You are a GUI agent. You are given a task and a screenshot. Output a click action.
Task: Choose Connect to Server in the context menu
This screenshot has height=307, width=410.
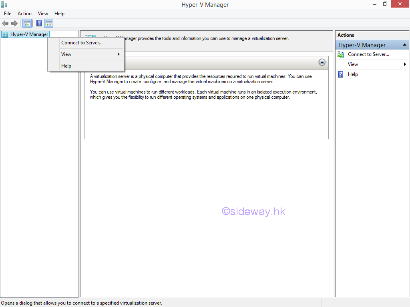pos(82,43)
